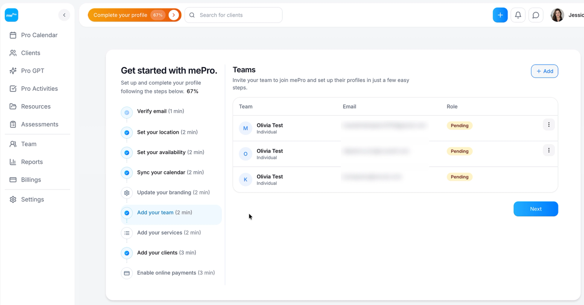Click the Role column header
This screenshot has width=584, height=305.
click(x=452, y=107)
